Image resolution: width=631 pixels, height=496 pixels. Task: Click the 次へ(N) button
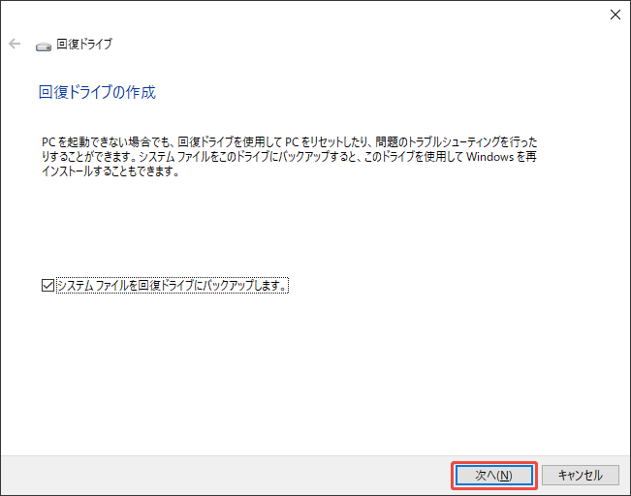[493, 476]
